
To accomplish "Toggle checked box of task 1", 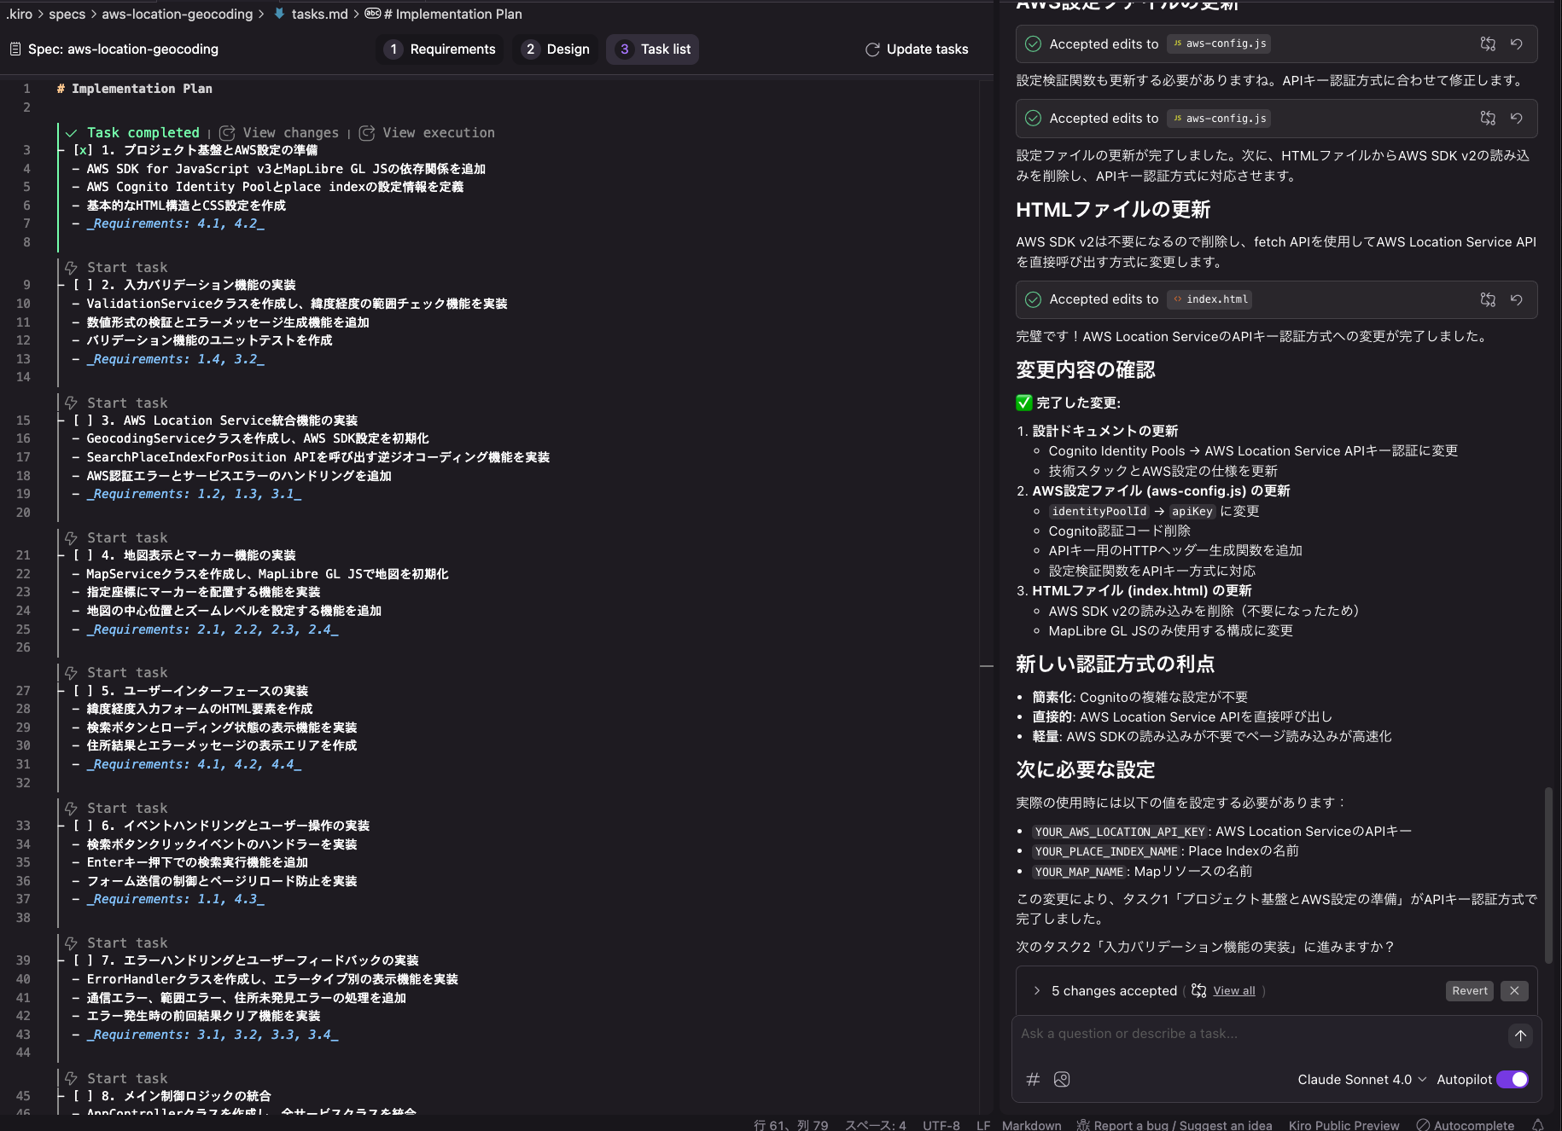I will (x=83, y=150).
